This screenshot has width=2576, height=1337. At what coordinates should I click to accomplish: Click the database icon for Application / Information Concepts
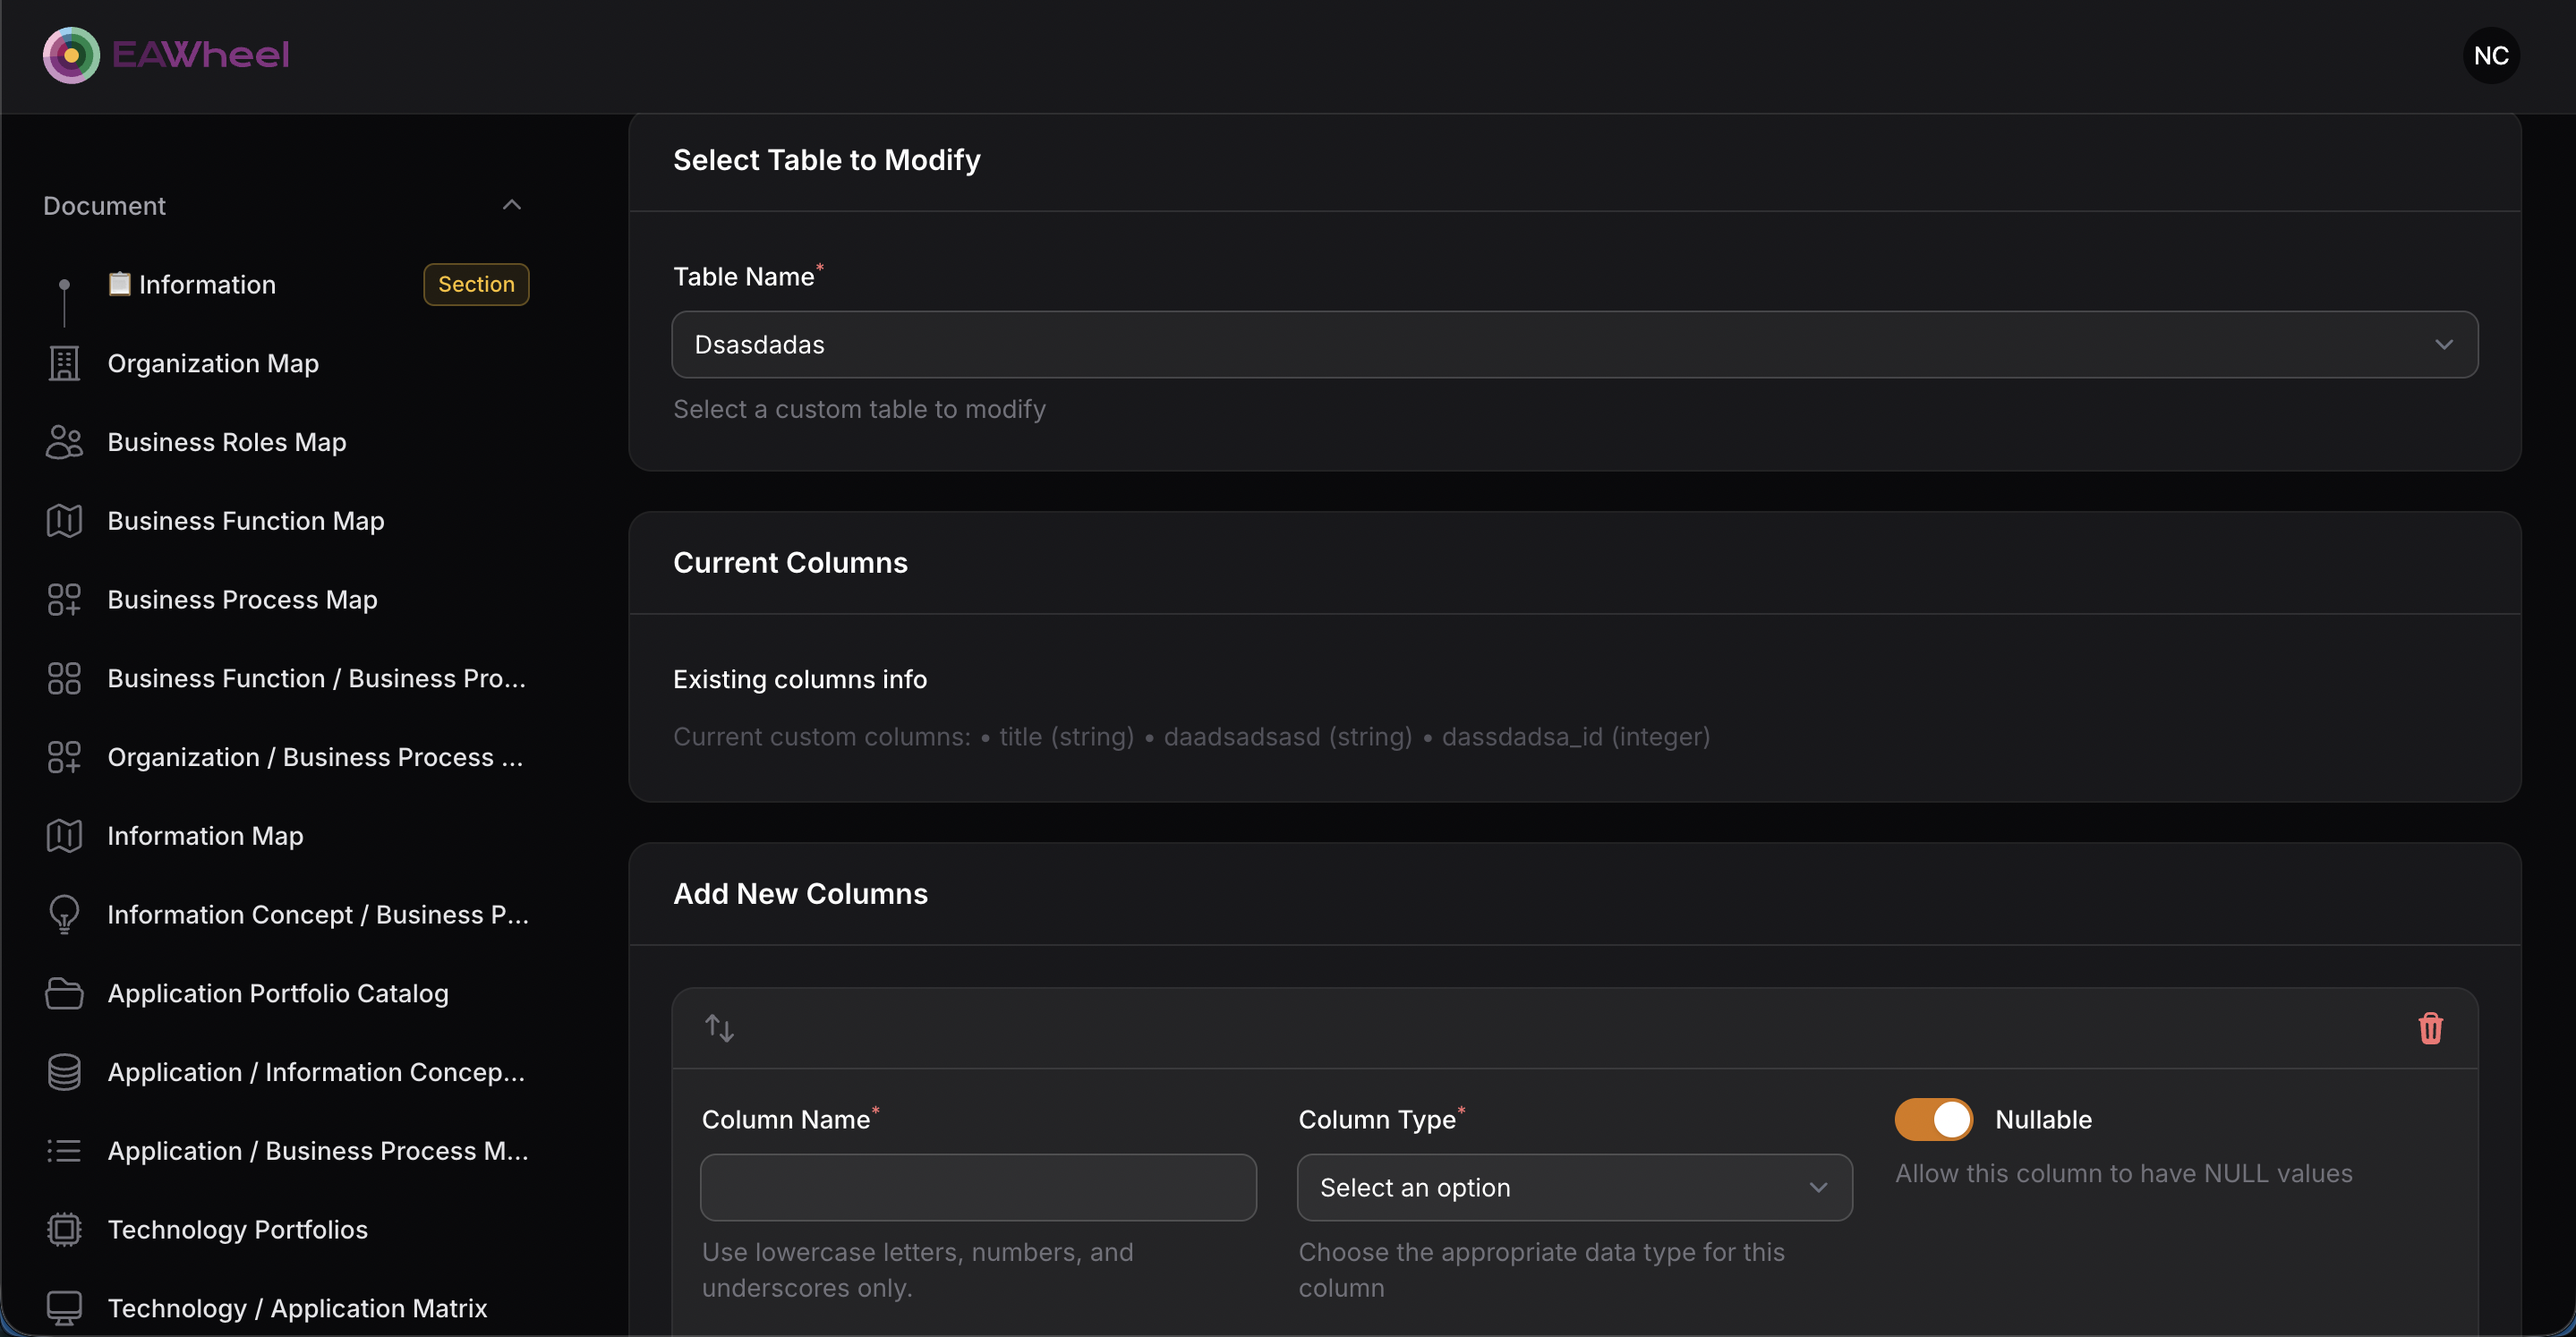point(64,1072)
